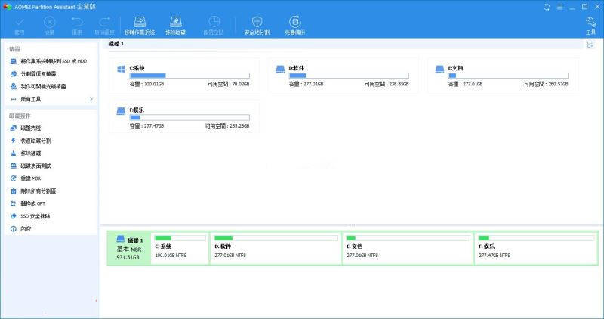Select Convert to GPT (轉換成 GPT)
The width and height of the screenshot is (604, 319).
pos(27,203)
